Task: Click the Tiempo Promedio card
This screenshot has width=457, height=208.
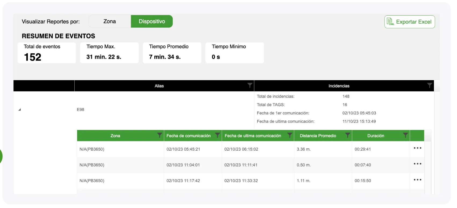Action: [x=172, y=53]
